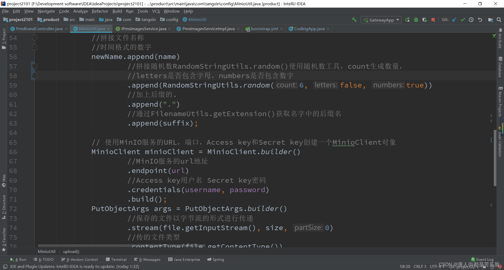Open the Terminal tool window
The width and height of the screenshot is (504, 270).
(116, 260)
